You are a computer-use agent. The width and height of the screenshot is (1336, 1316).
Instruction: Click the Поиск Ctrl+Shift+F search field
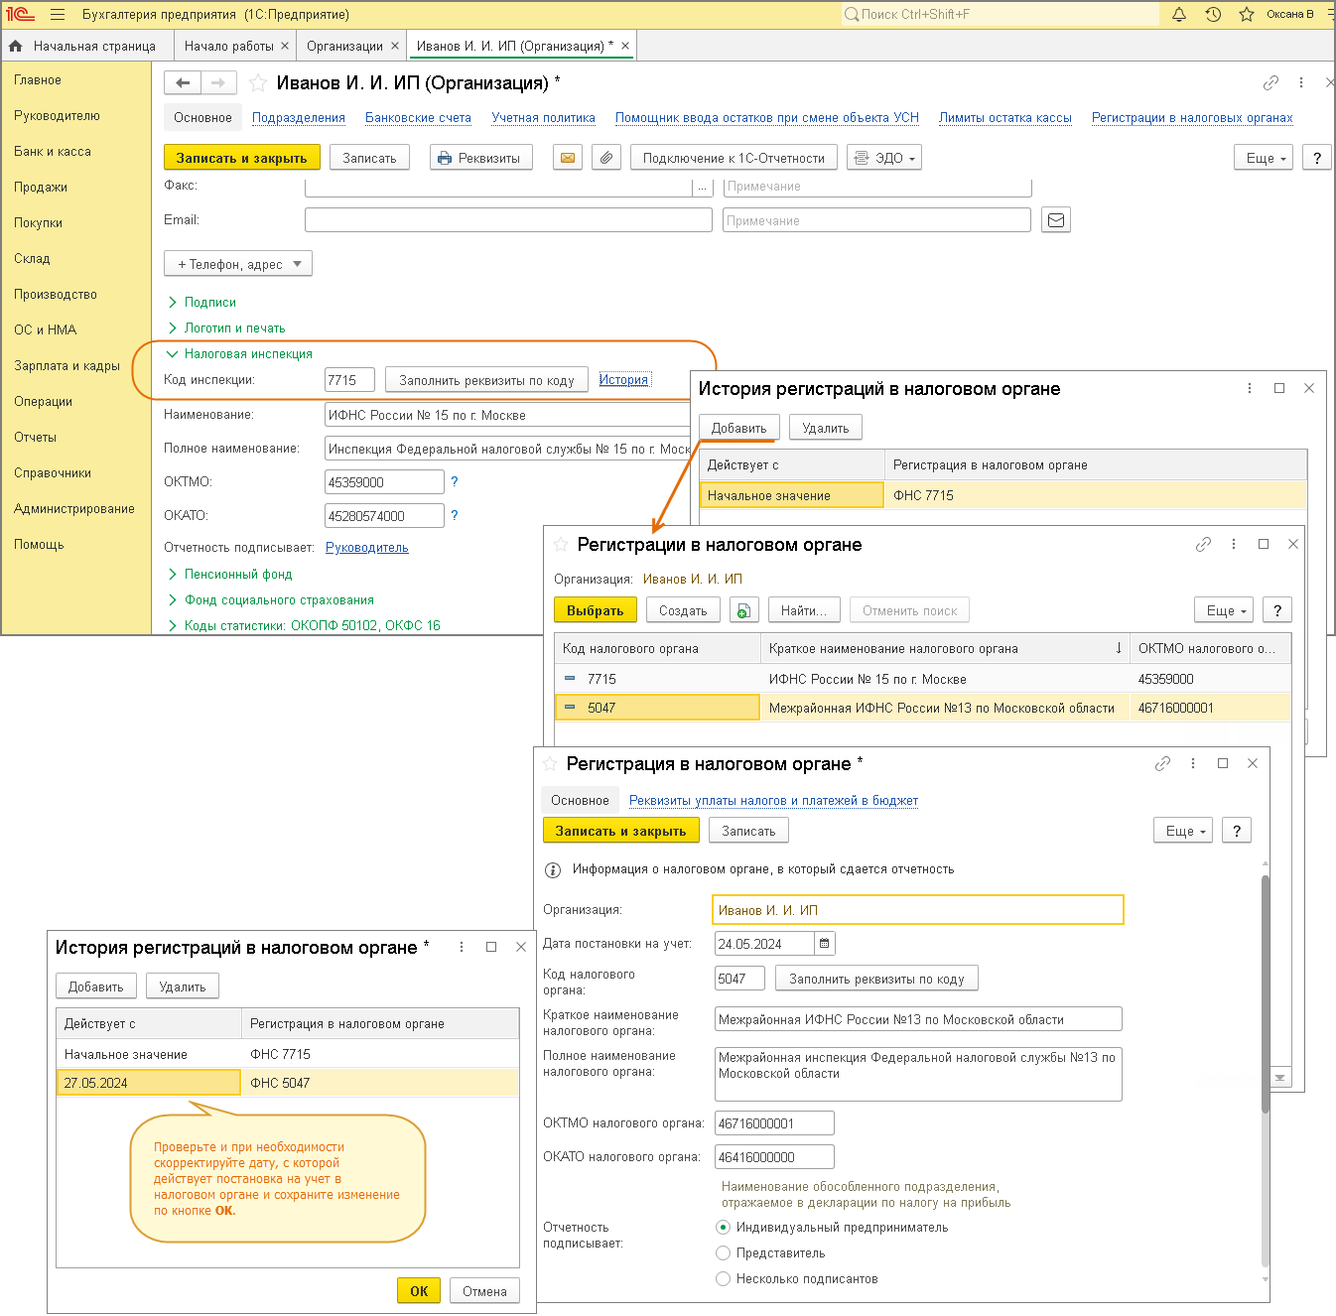1001,14
